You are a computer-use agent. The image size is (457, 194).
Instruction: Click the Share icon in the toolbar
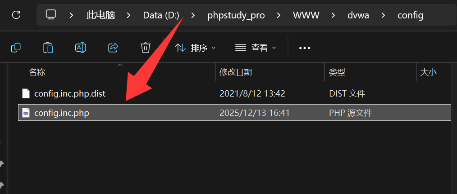113,48
